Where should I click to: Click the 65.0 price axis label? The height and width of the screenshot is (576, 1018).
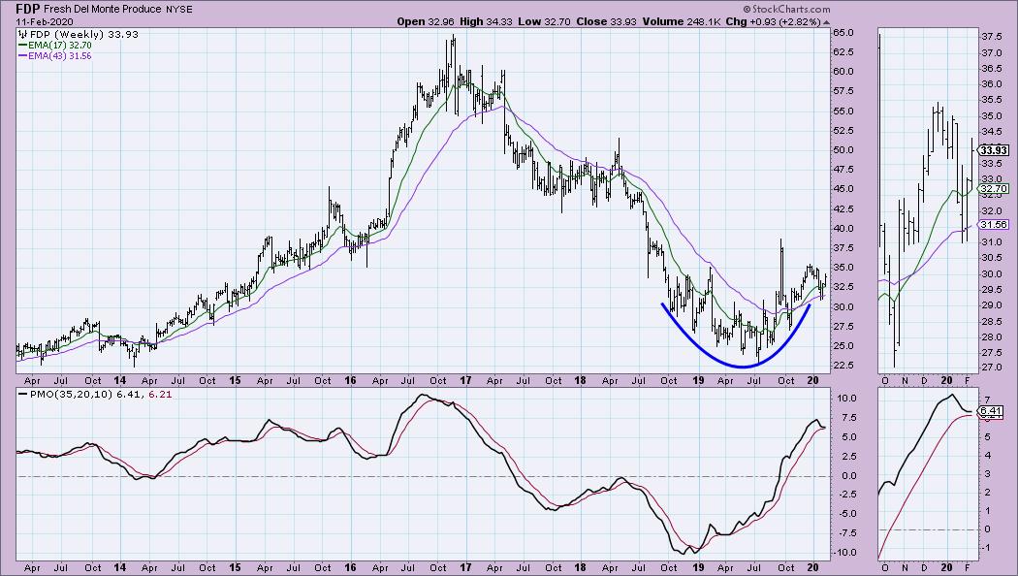843,32
